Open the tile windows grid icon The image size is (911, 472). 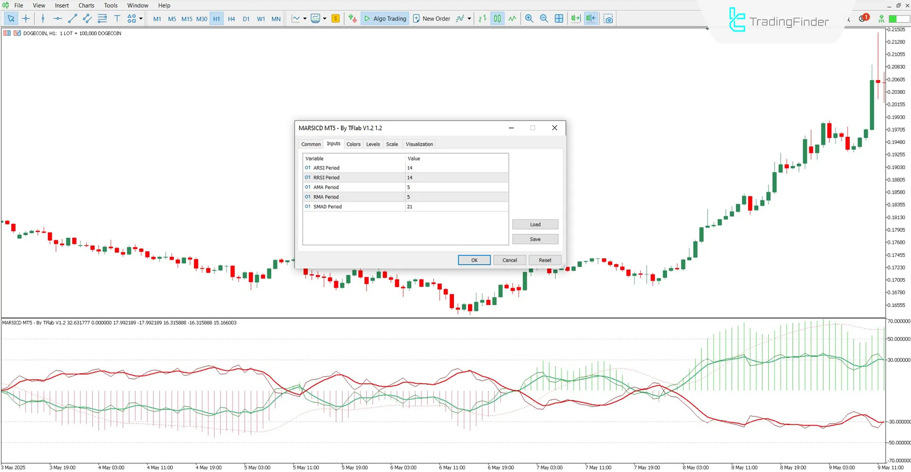coord(559,18)
